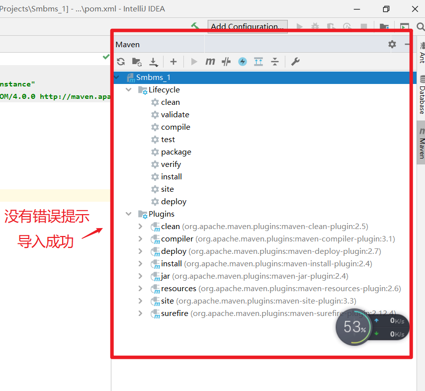Open the Ant side tab
Viewport: 425px width, 391px height.
click(422, 53)
